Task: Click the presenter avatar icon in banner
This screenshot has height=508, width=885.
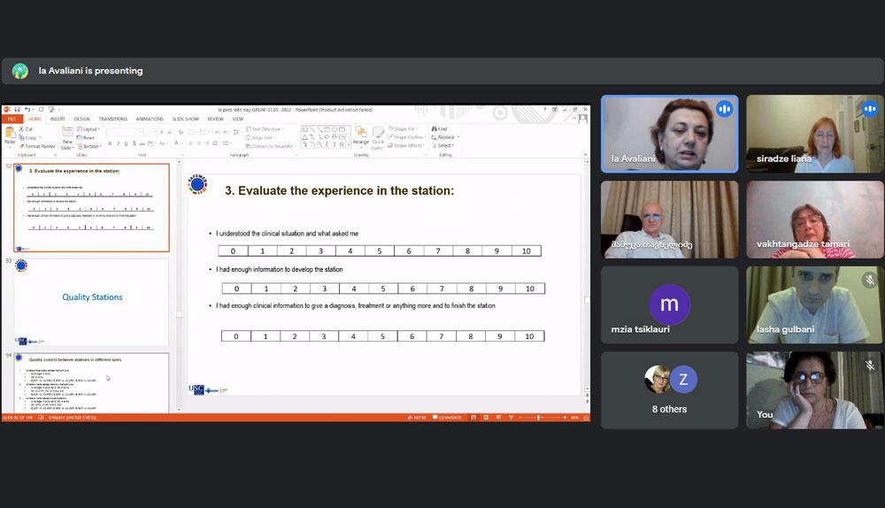Action: 20,71
